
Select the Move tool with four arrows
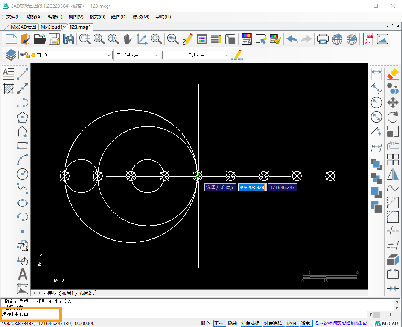[x=393, y=103]
